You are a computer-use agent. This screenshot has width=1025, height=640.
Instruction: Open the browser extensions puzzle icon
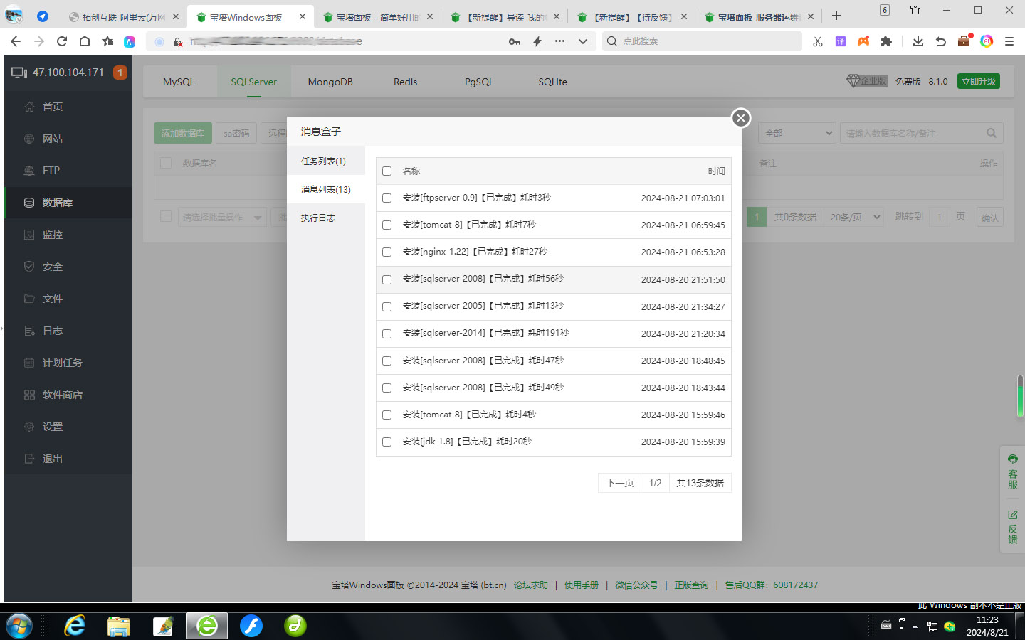click(x=886, y=41)
